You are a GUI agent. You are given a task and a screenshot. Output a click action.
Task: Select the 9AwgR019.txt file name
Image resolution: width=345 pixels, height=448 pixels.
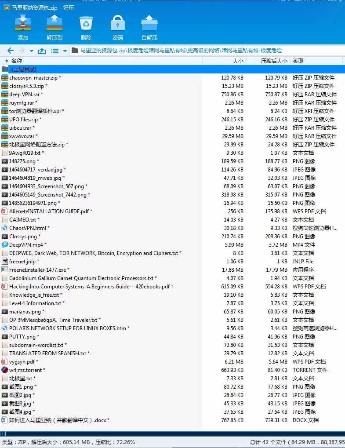25,153
